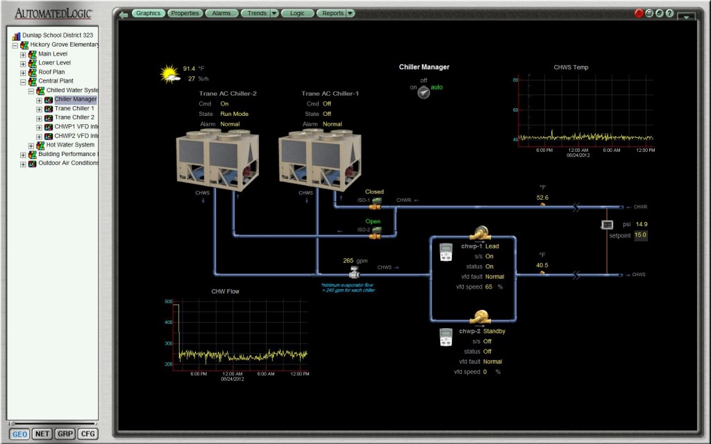711x444 pixels.
Task: Expand the Hot Water System node
Action: tap(31, 145)
